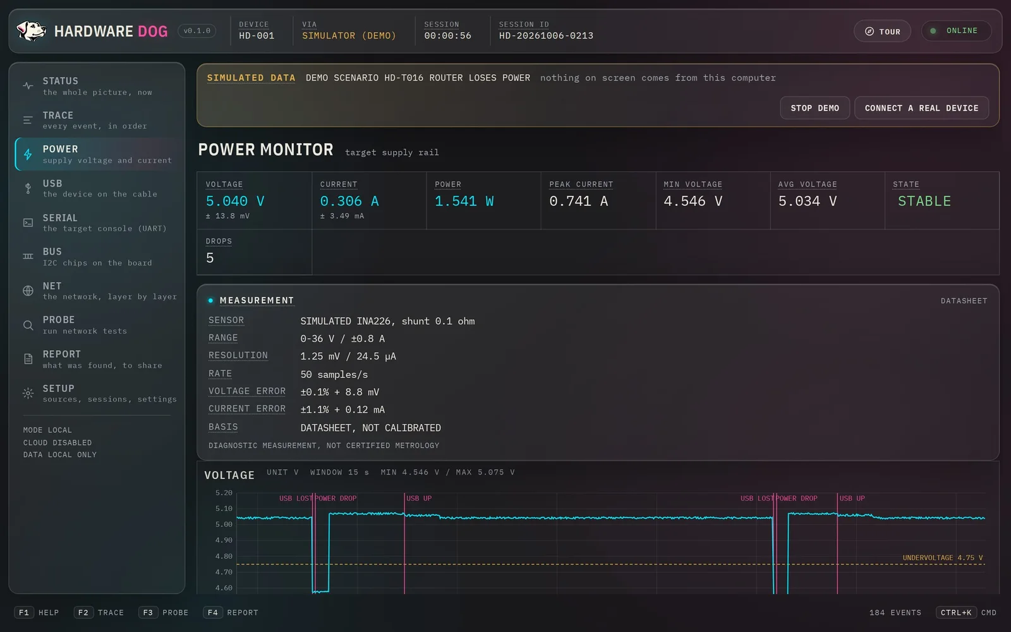The height and width of the screenshot is (632, 1011).
Task: Click Connect a Real Device
Action: pos(922,108)
